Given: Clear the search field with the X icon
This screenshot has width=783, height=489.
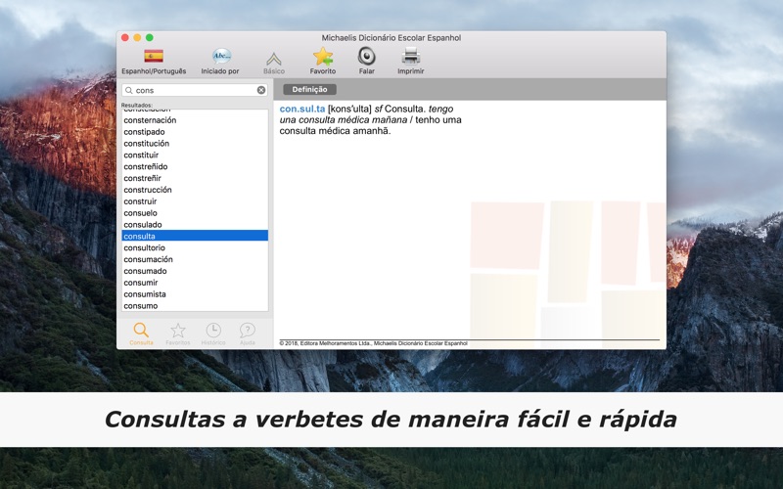Looking at the screenshot, I should [x=261, y=90].
